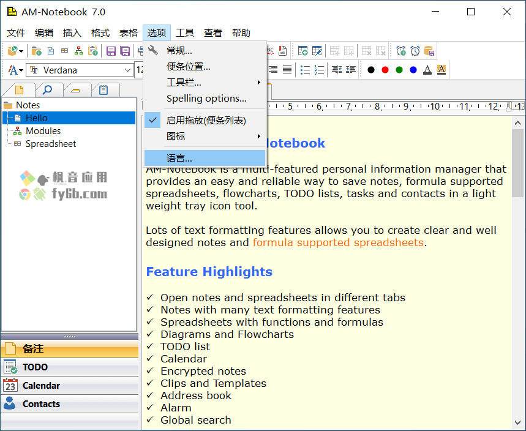The image size is (526, 431).
Task: Create a new text note via document icon
Action: point(51,51)
